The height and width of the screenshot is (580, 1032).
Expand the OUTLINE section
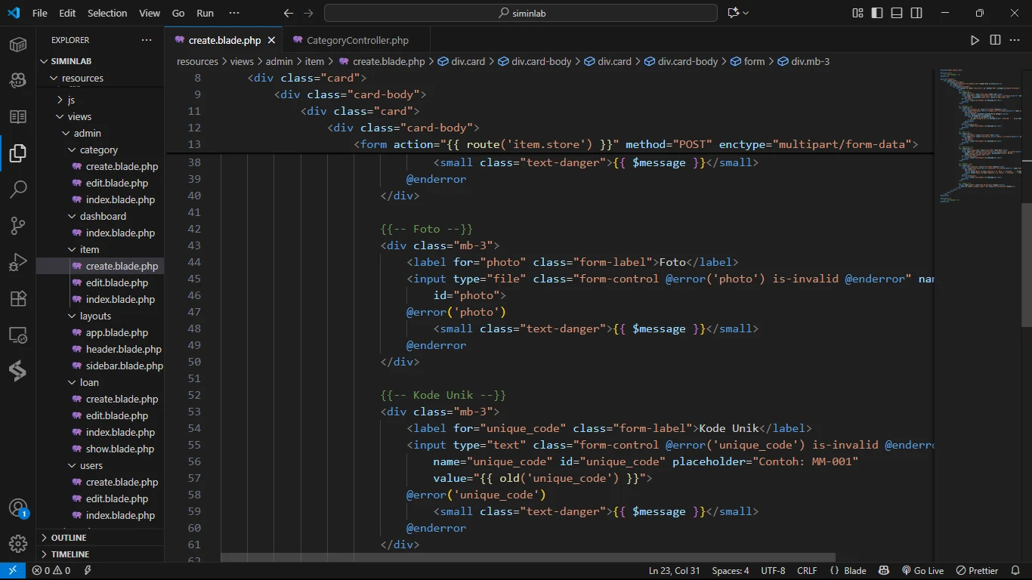click(x=69, y=538)
